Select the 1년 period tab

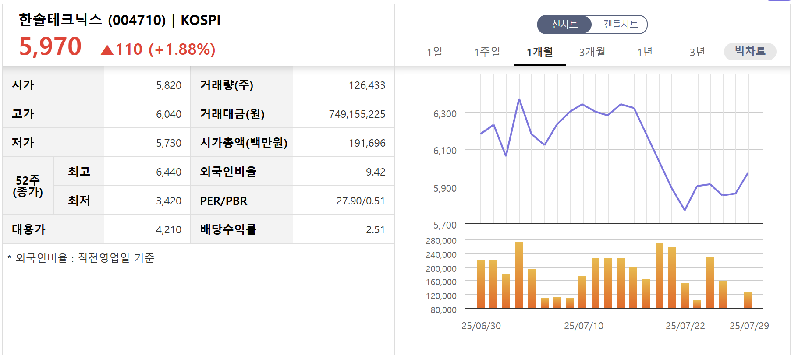645,52
